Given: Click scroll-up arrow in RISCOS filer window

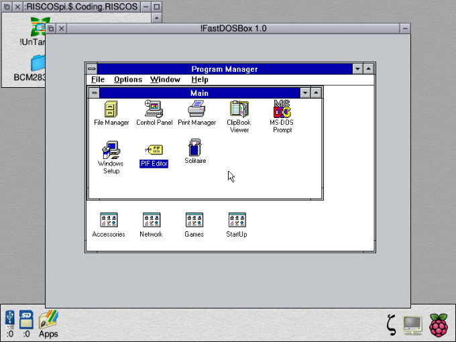Looking at the screenshot, I should (x=156, y=17).
